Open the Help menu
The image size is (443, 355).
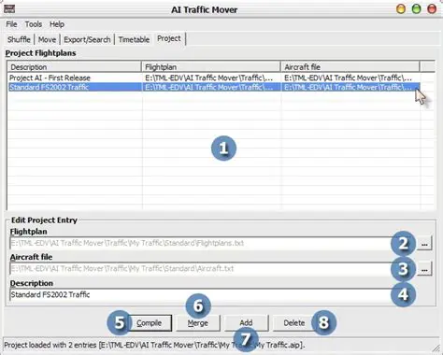click(57, 24)
